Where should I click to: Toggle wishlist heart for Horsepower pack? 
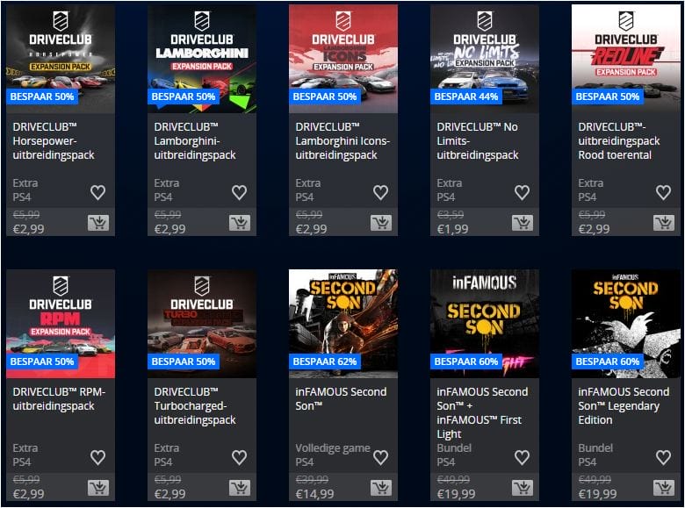pyautogui.click(x=97, y=192)
